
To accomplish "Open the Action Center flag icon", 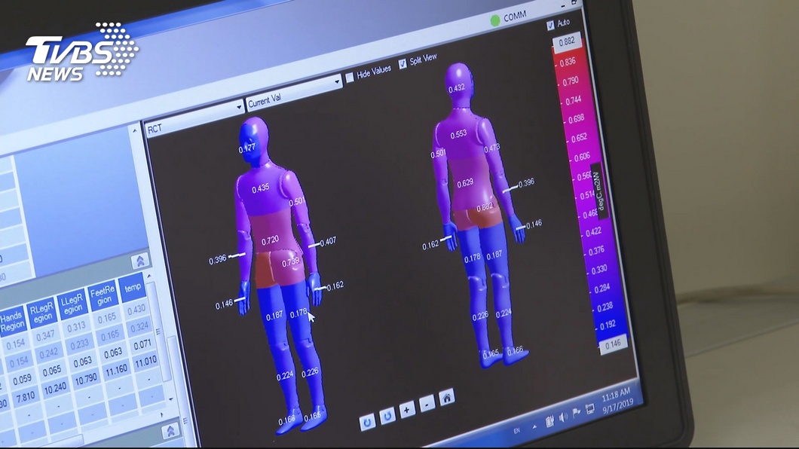I will point(577,414).
